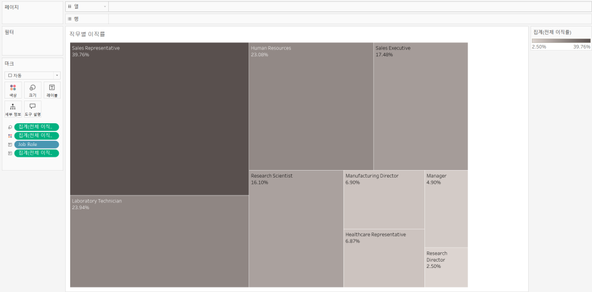Open the 자동 mark type dropdown
Screen dimensions: 592x292
tap(32, 75)
